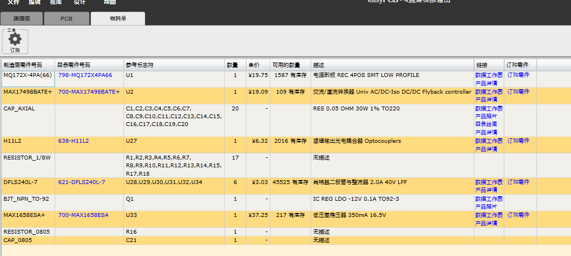The image size is (571, 256).
Task: Click the 描述 column header
Action: pyautogui.click(x=393, y=65)
